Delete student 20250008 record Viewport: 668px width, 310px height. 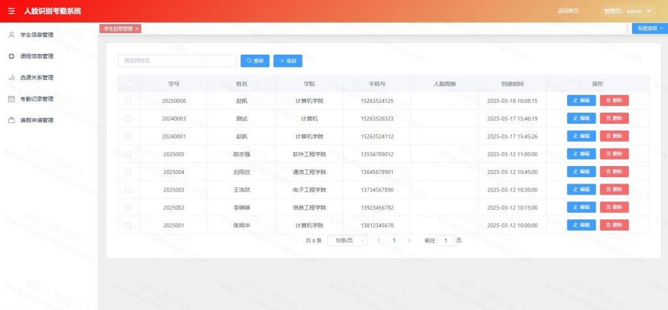(615, 101)
